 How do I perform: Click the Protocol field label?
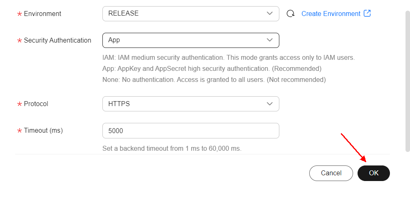36,104
